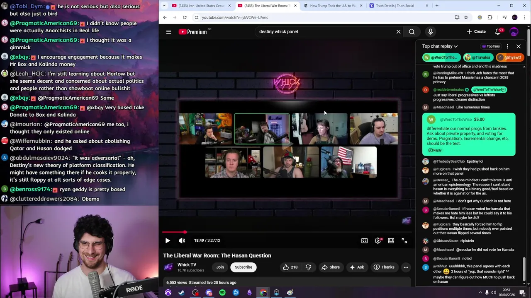531x298 pixels.
Task: Go to the YouTube Premium home logo
Action: point(193,31)
